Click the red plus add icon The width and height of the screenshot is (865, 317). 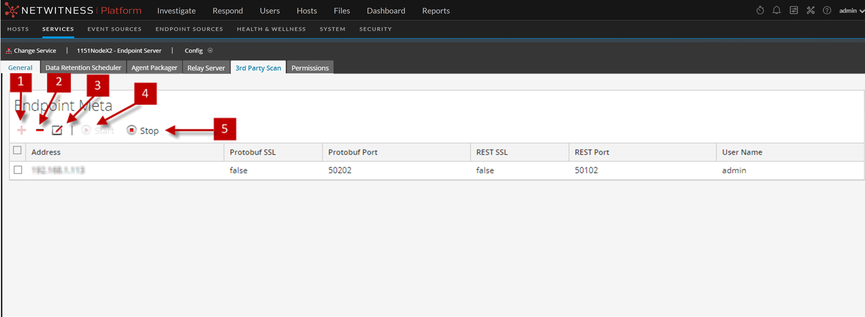(21, 130)
